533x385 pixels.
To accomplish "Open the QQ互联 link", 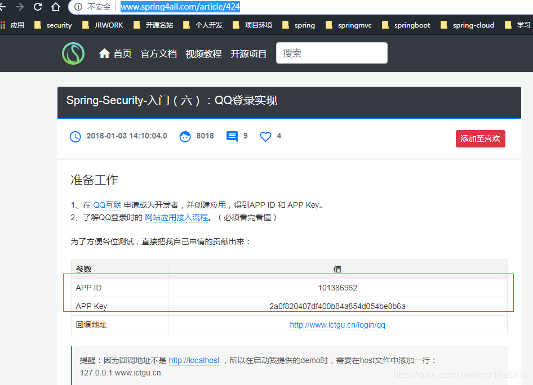I will tap(107, 205).
